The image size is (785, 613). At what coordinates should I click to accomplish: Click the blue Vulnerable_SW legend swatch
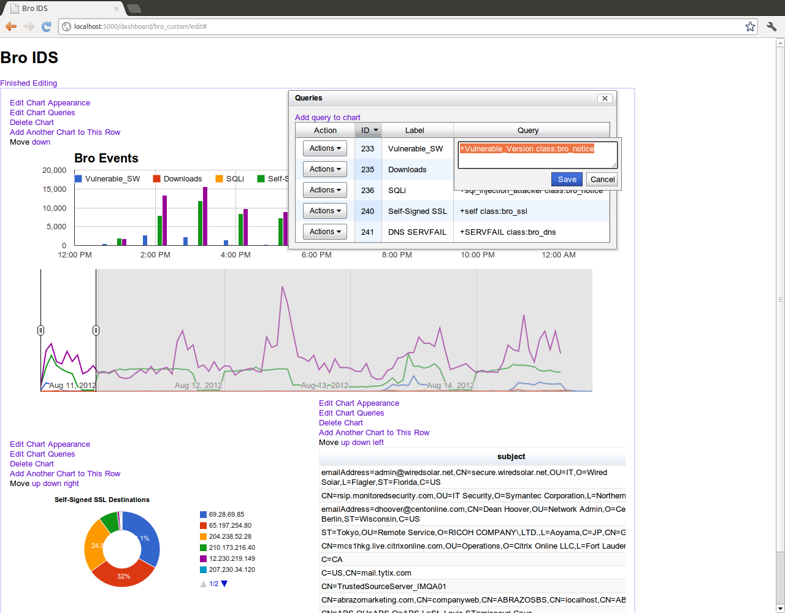78,178
